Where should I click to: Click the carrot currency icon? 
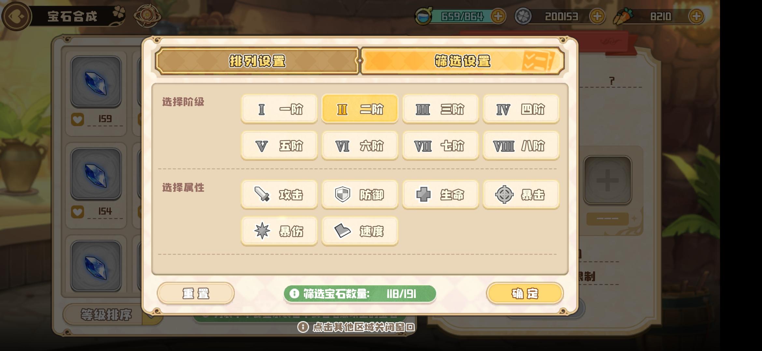point(623,16)
